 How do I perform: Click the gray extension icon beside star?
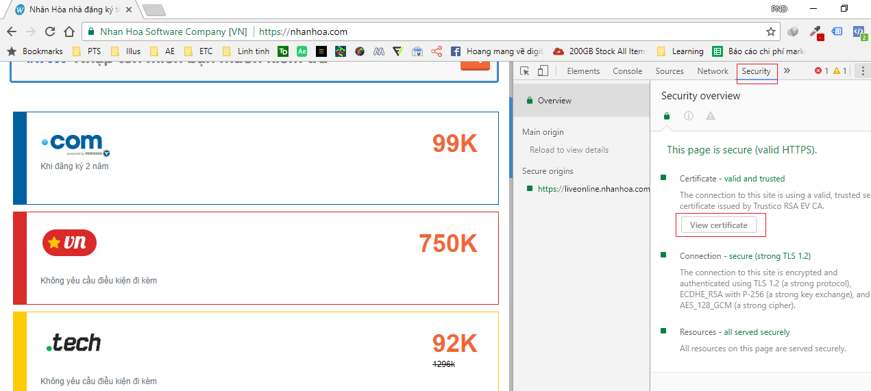pos(793,31)
